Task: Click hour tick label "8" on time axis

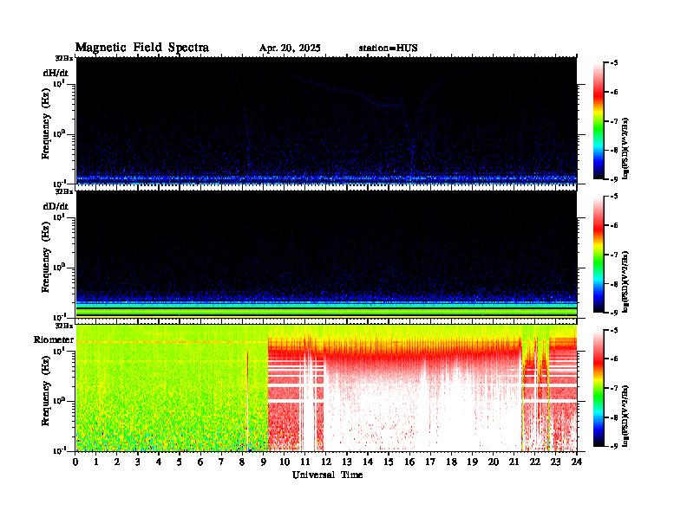Action: [x=242, y=462]
